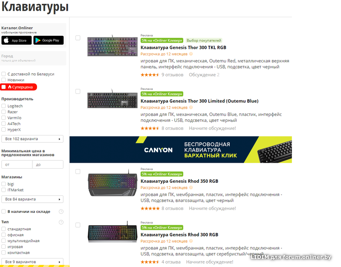Open 'Клавиатура Genesis Rhod 350 RGB' product link
The width and height of the screenshot is (341, 267).
pos(179,181)
